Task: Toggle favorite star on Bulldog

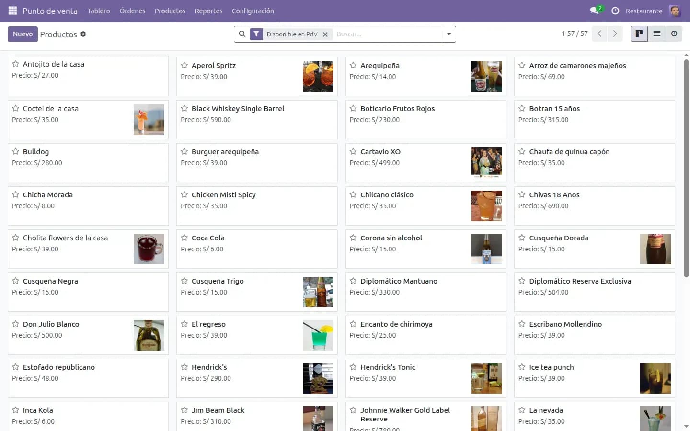Action: [16, 151]
